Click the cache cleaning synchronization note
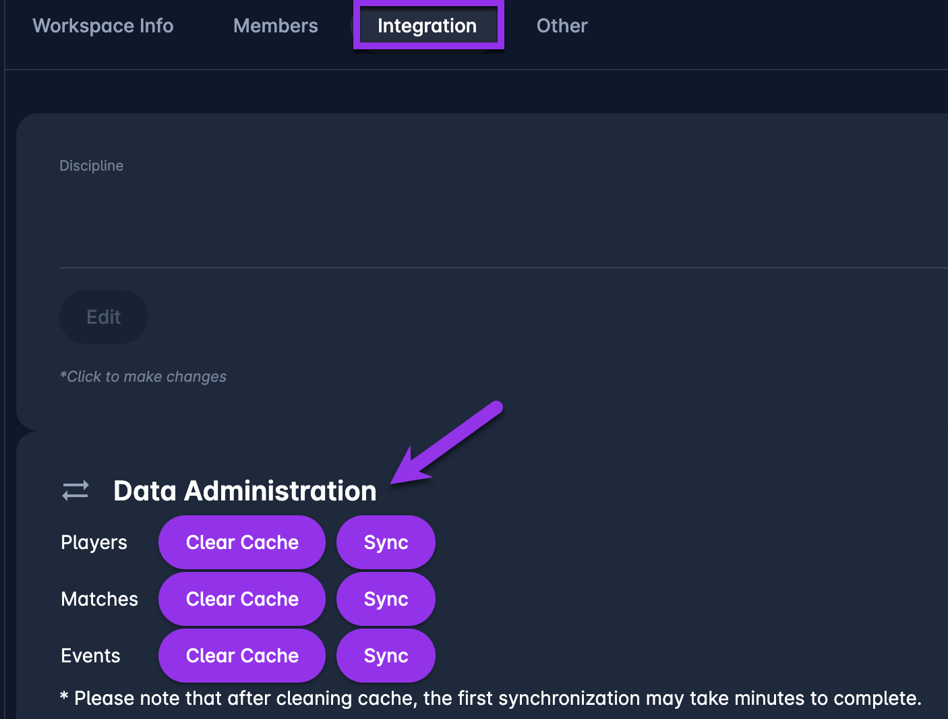Viewport: 948px width, 719px height. [491, 698]
